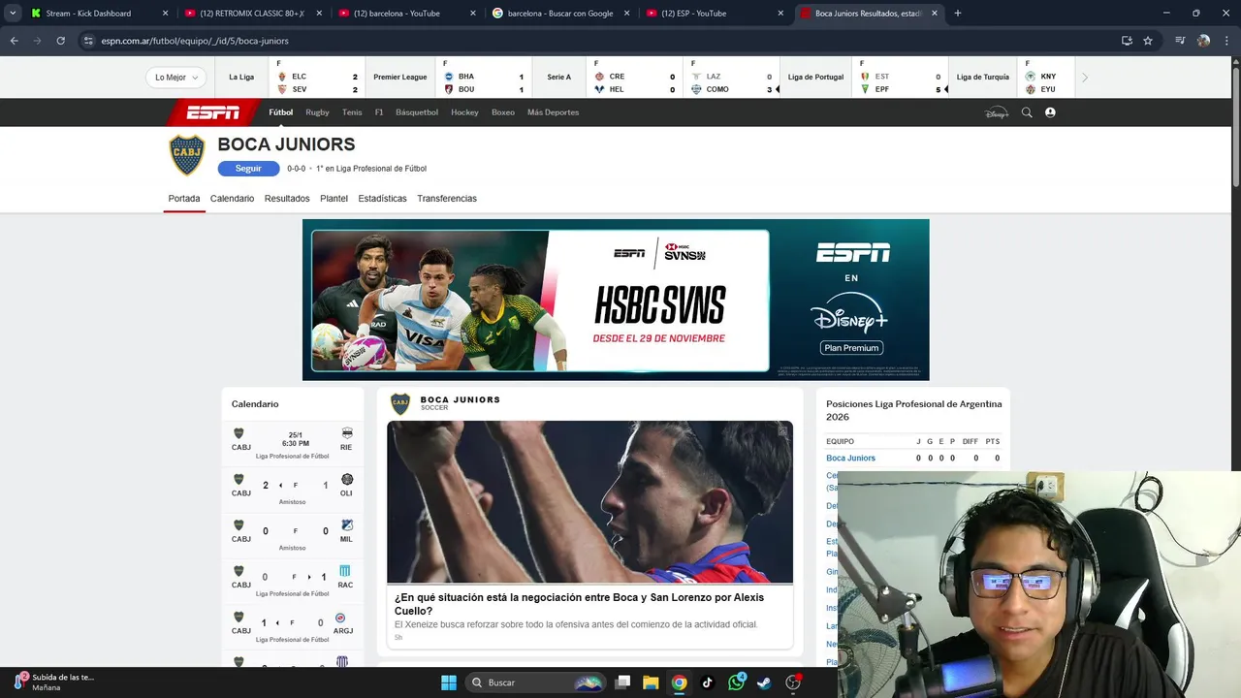Switch to the Estadísticas tab
Viewport: 1241px width, 698px height.
(x=382, y=199)
